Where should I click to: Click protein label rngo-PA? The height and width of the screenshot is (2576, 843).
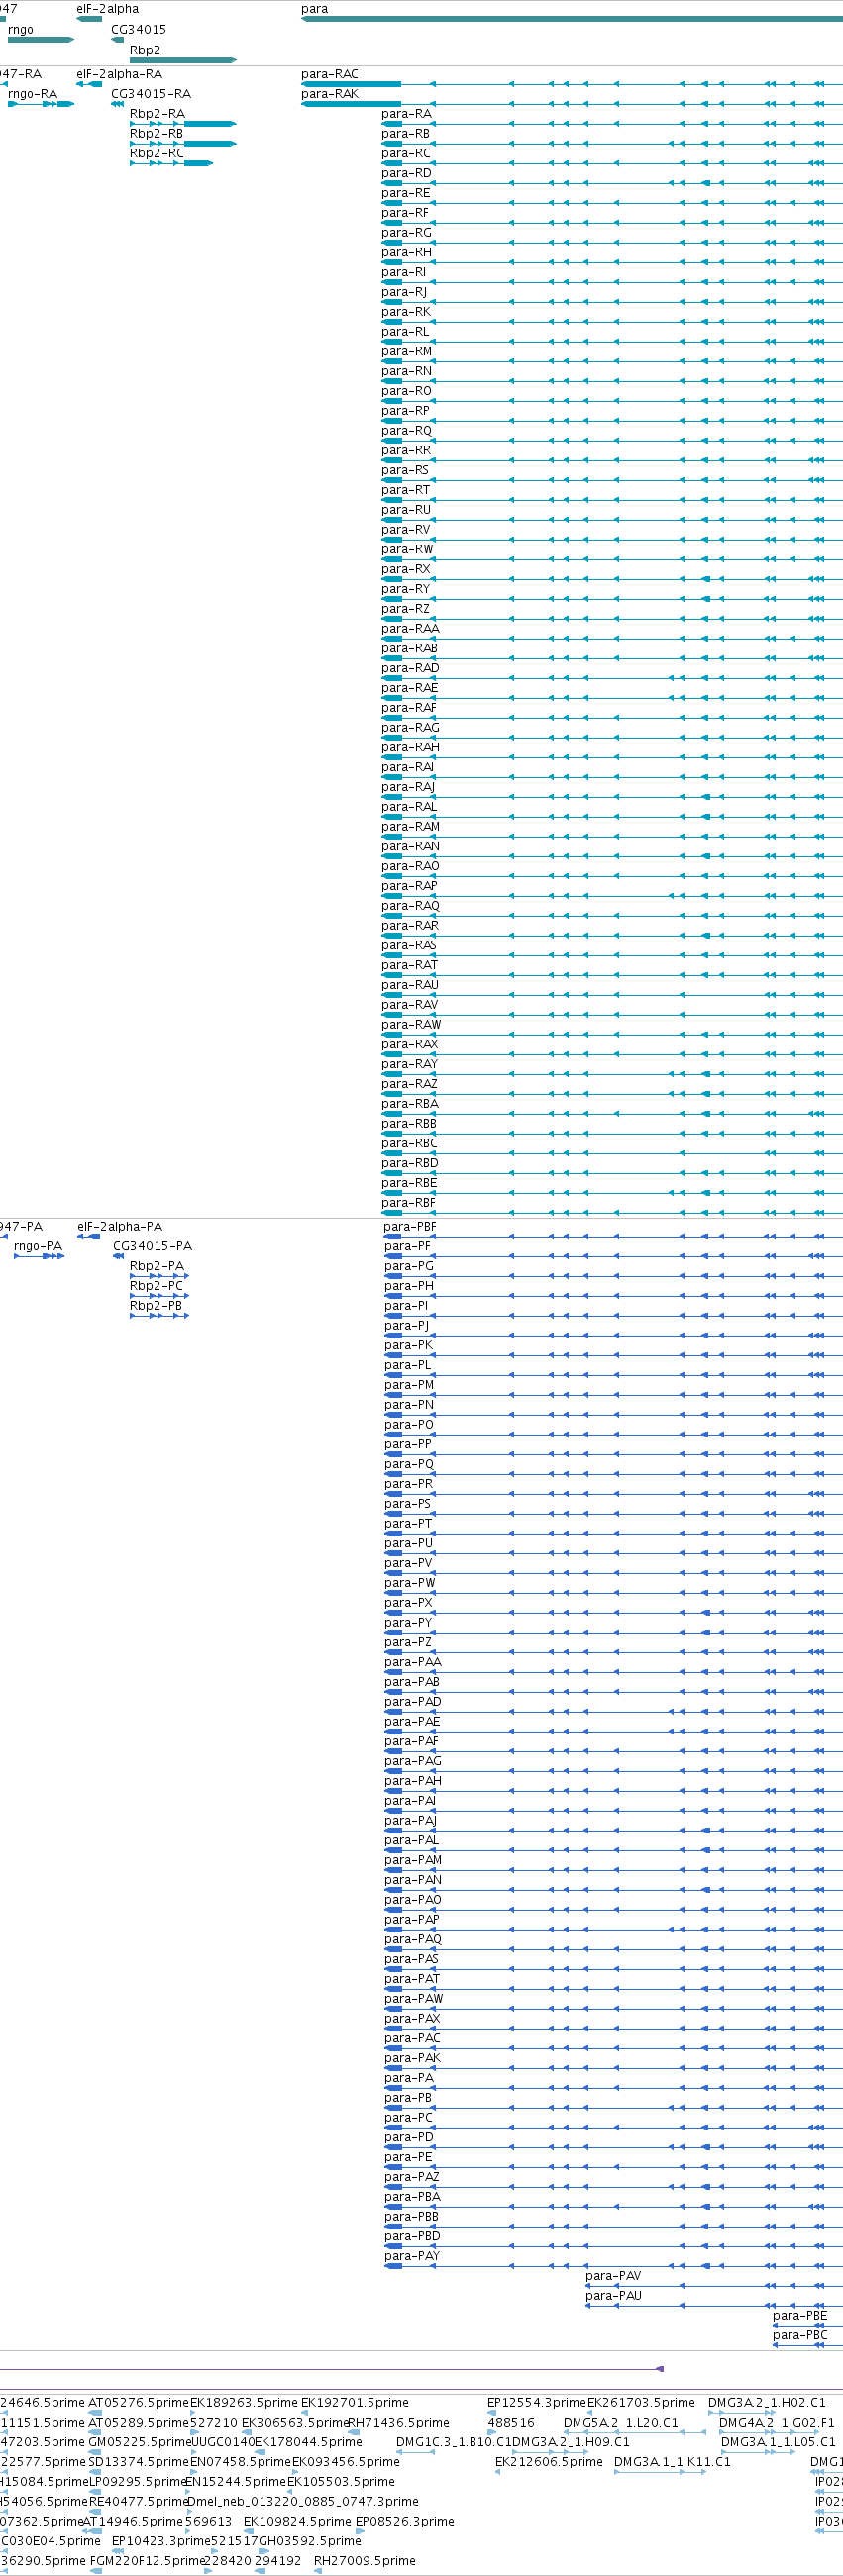(x=38, y=1247)
